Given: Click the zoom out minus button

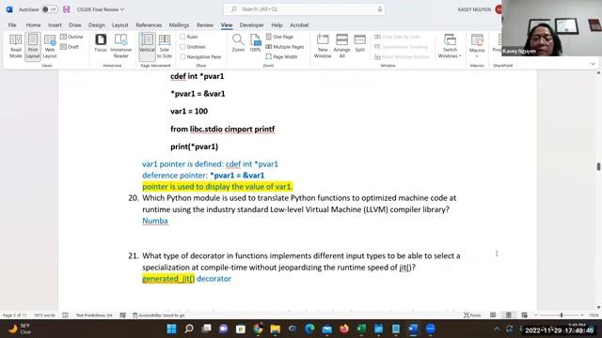Looking at the screenshot, I should (x=536, y=315).
